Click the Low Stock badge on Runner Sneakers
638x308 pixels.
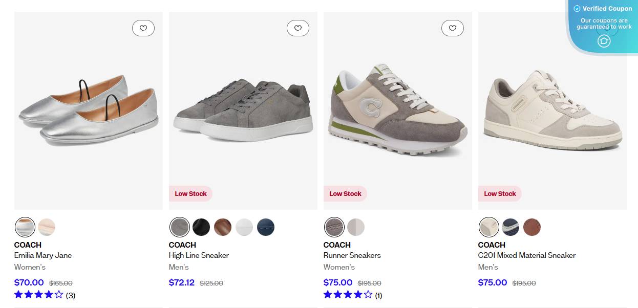tap(345, 193)
